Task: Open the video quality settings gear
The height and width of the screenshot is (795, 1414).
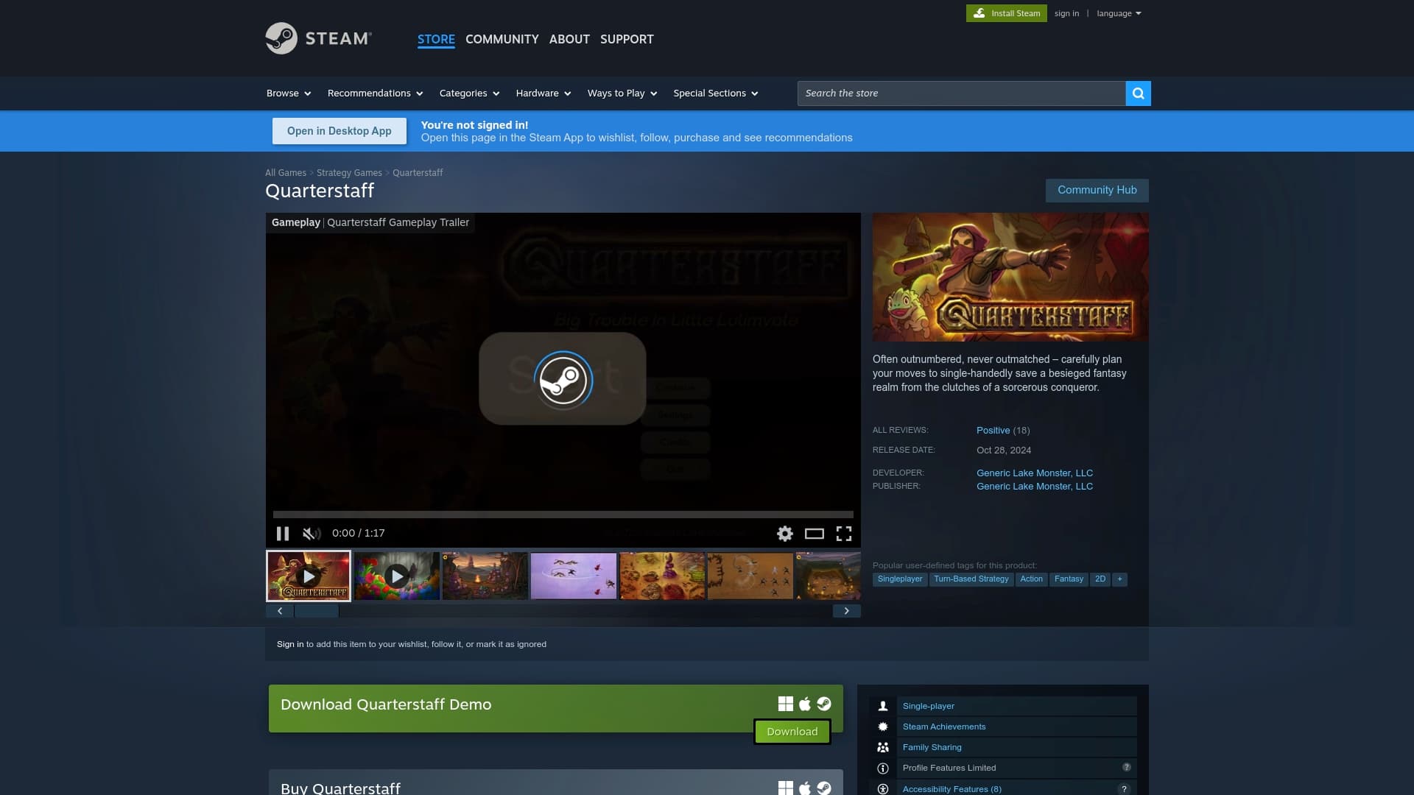Action: coord(784,533)
